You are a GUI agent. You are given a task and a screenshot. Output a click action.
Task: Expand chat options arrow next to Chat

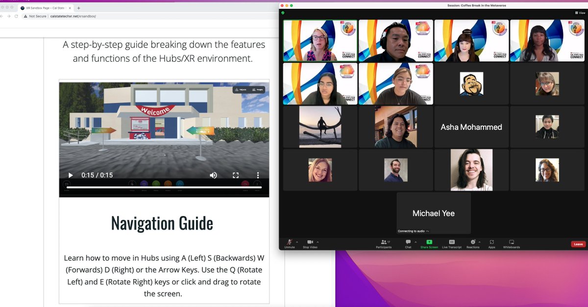pos(416,242)
